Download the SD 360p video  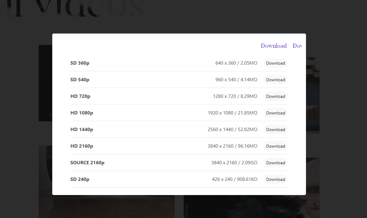[275, 63]
